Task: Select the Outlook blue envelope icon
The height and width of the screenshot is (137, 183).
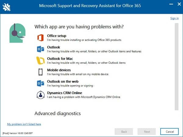Action: [x=41, y=49]
